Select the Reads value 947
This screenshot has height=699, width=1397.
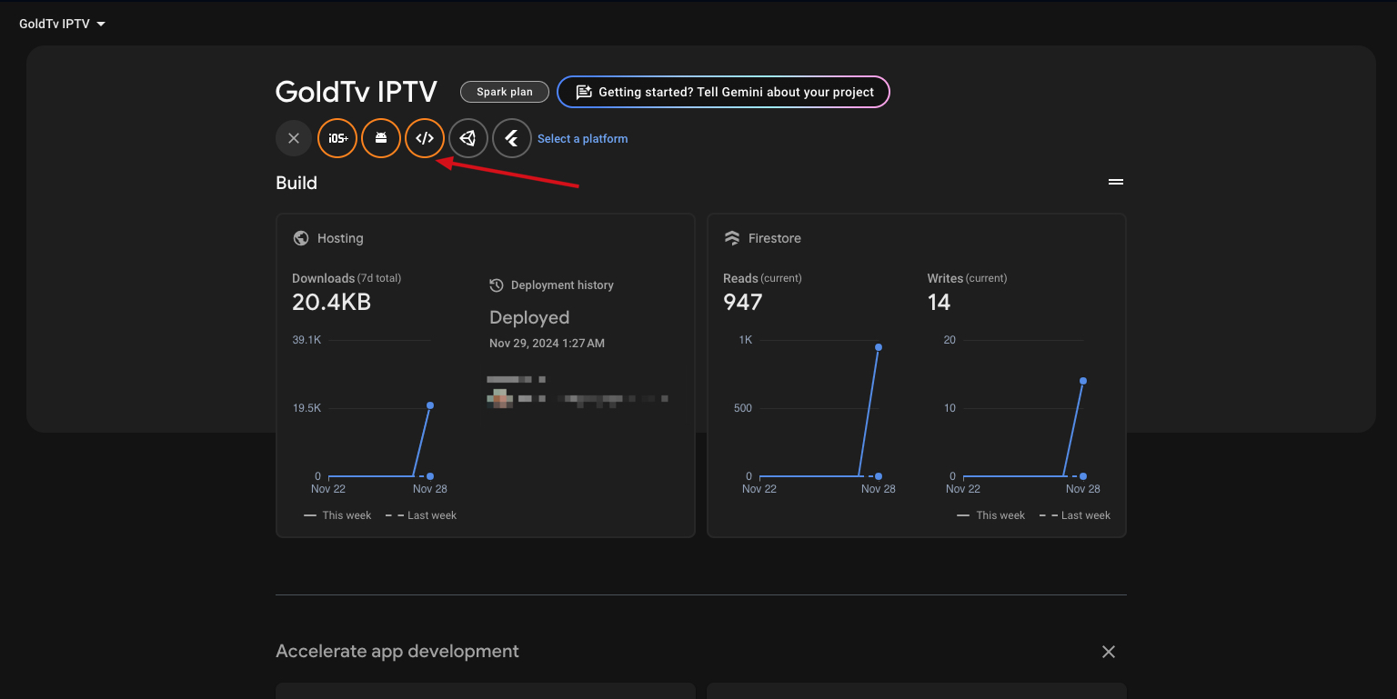(x=743, y=303)
